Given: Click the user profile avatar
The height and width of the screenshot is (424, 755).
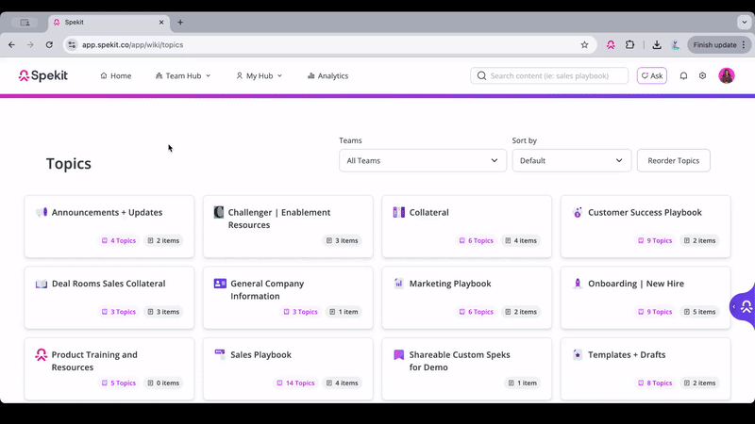Looking at the screenshot, I should 727,75.
